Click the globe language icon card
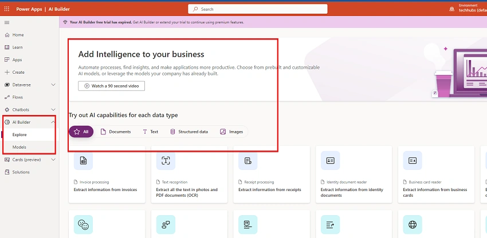This screenshot has width=487, height=238. (413, 224)
